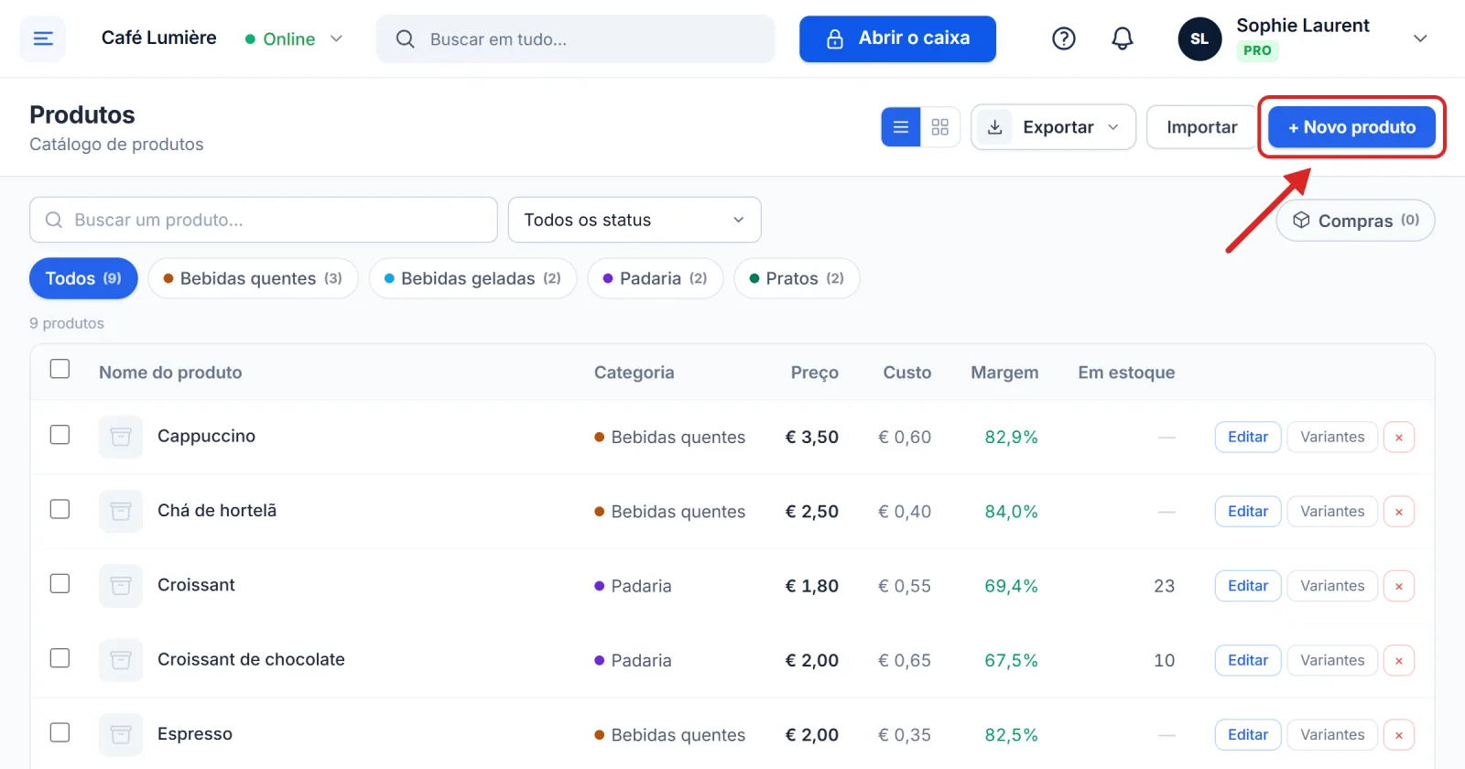Open the Exportar dropdown

(x=1053, y=127)
